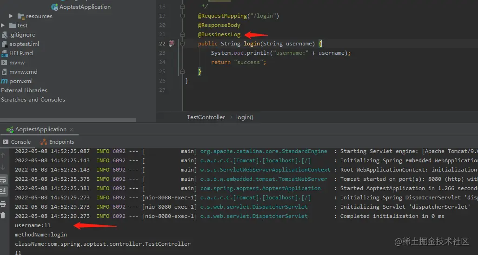
Task: Click @RequestMapping("/login") annotation in editor
Action: click(x=239, y=16)
